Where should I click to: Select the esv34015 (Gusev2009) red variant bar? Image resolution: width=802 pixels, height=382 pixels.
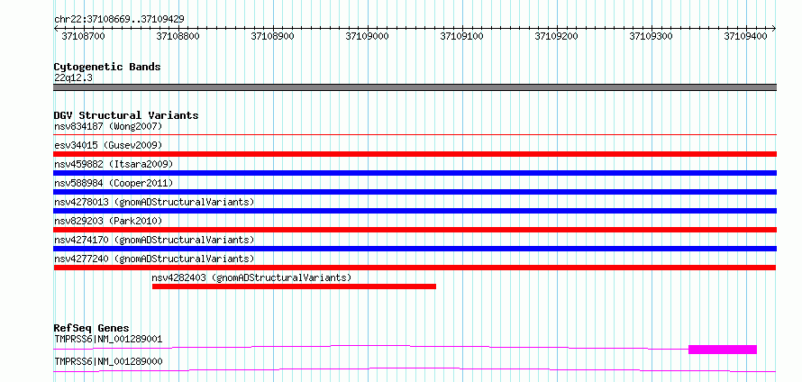(x=415, y=154)
